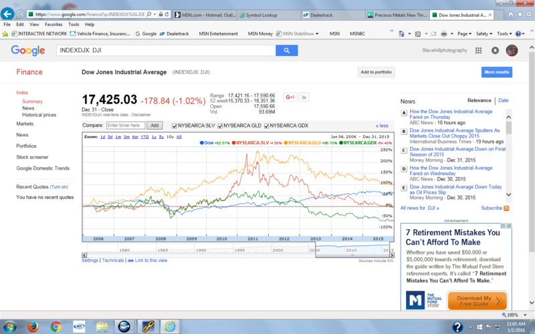Click the refresh icon in the address bar

(167, 14)
